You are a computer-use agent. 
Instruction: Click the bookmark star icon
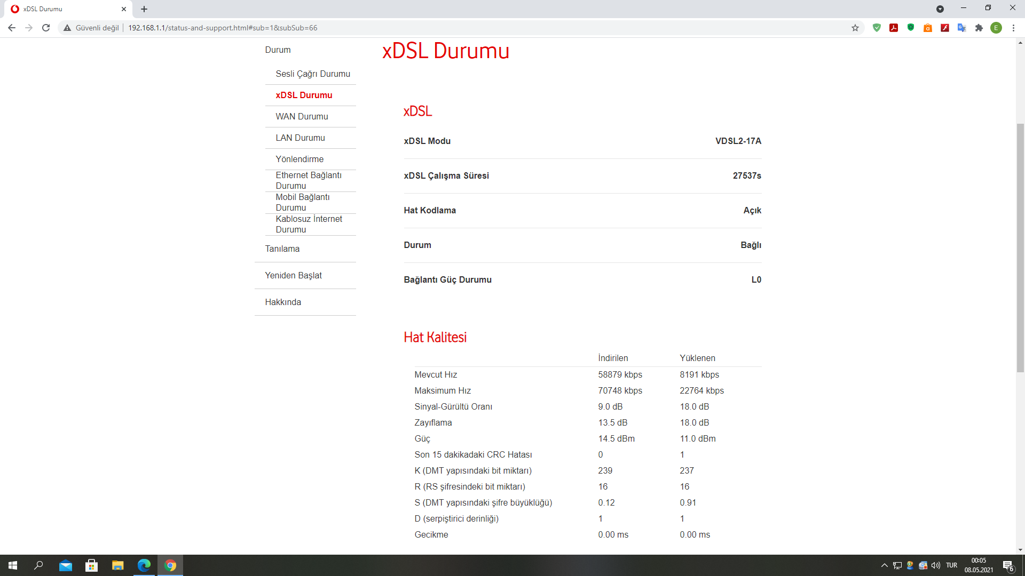point(855,28)
